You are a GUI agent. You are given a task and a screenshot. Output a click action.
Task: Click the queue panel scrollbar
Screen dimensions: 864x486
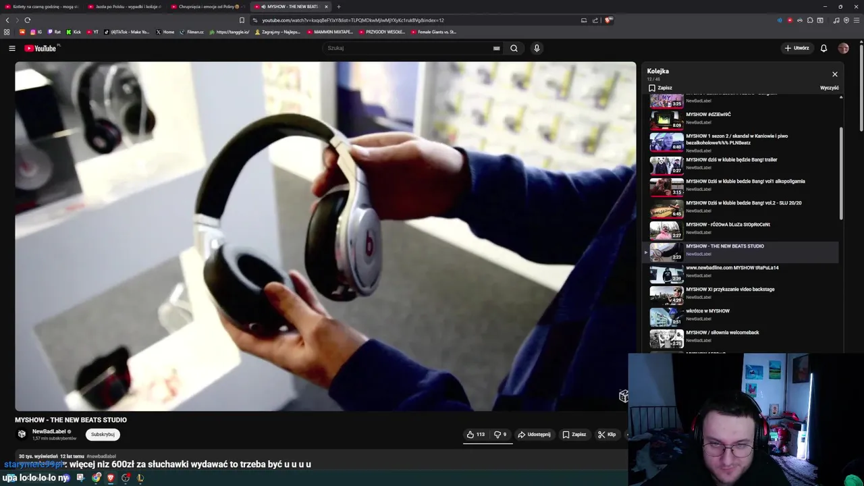click(x=841, y=173)
